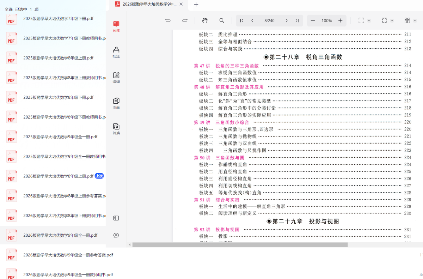Activate the Hand tool in the toolbar
Screen dimensions: 423x279
205,20
